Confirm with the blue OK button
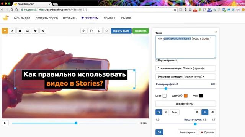The image size is (245, 137). [159, 132]
